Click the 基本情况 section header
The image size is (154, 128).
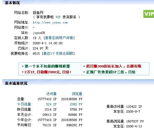[x=12, y=3]
